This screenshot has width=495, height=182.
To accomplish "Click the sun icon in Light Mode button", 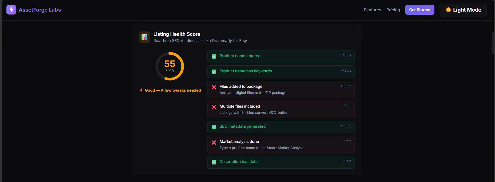I will [x=448, y=10].
